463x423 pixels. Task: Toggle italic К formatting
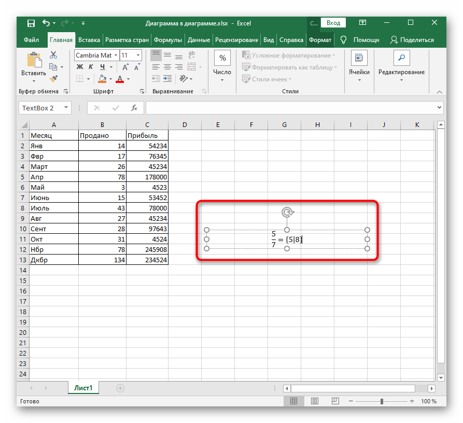point(91,67)
